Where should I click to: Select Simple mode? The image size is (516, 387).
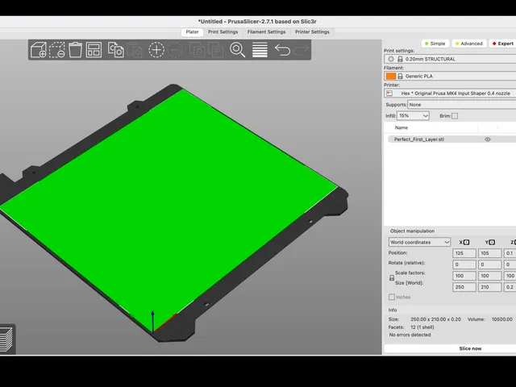435,44
